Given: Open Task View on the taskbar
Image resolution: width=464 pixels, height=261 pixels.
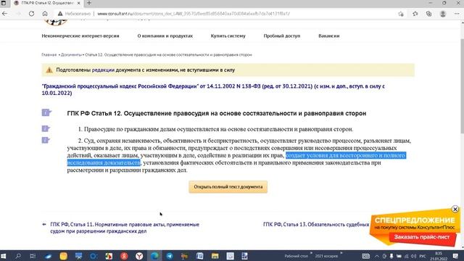Looking at the screenshot, I should [33, 256].
